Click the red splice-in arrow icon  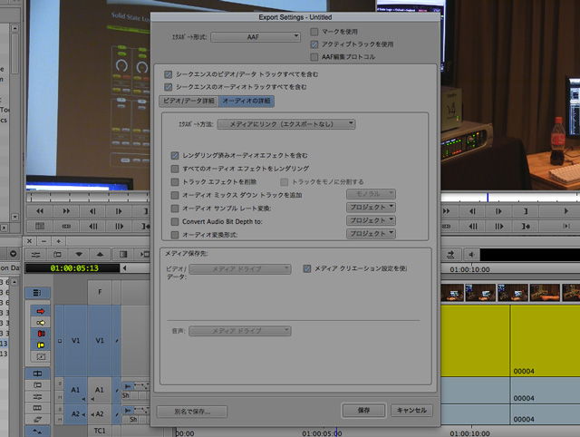(41, 311)
